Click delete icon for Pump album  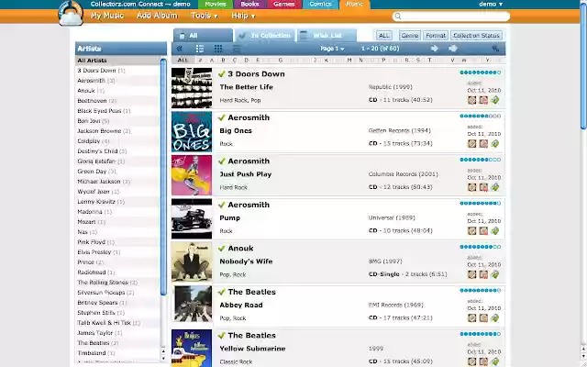pyautogui.click(x=483, y=230)
